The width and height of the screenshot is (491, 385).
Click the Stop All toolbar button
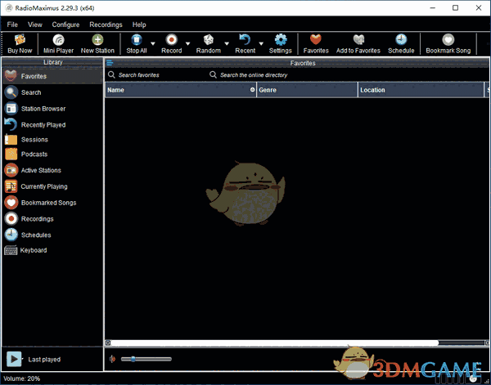[137, 44]
